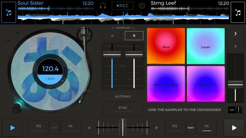This screenshot has height=138, width=246.
Task: Toggle the sampler crossfader link ON switch
Action: (x=235, y=110)
